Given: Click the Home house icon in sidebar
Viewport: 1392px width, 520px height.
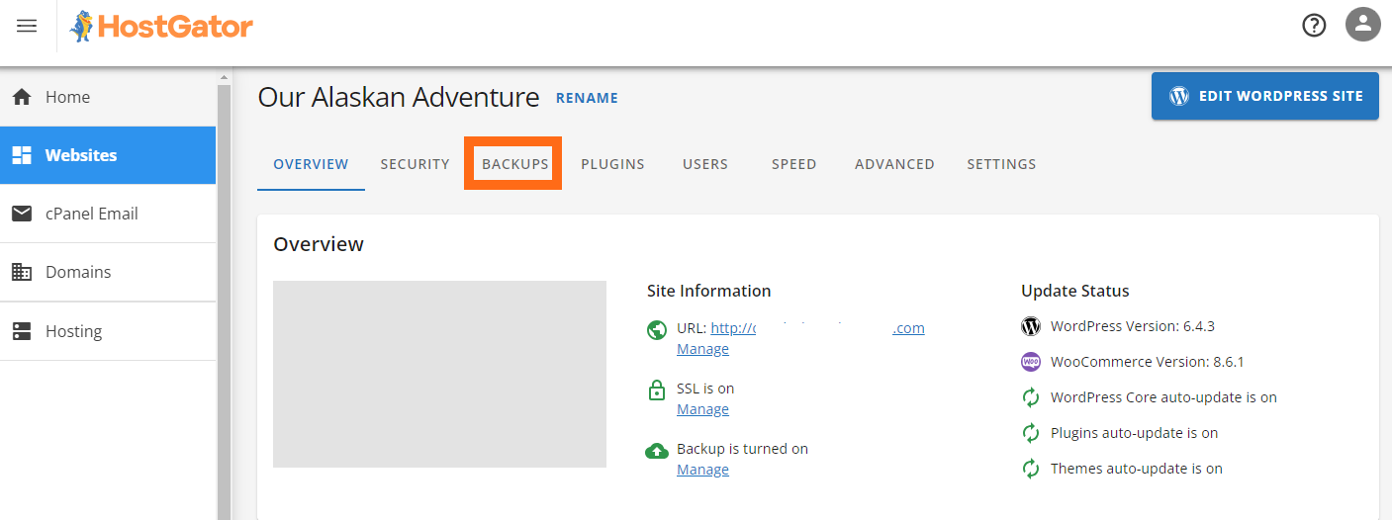Looking at the screenshot, I should click(x=22, y=97).
